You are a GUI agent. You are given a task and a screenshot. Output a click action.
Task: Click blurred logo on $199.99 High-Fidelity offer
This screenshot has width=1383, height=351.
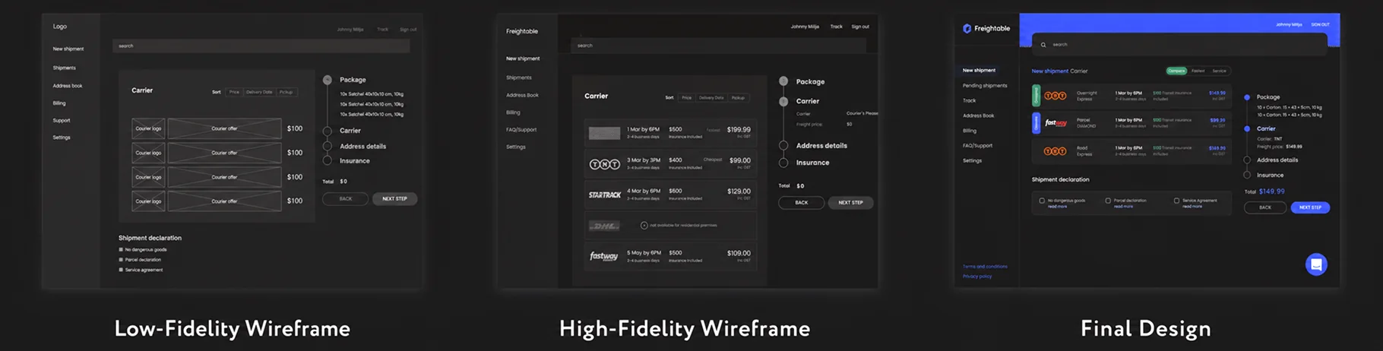[605, 133]
